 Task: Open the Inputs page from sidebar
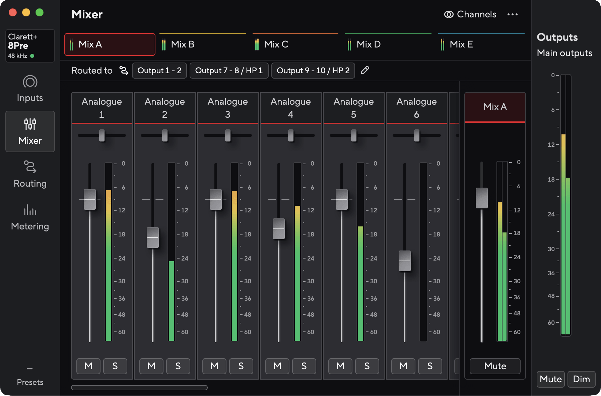click(30, 89)
